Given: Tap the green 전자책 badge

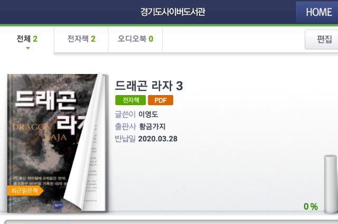Looking at the screenshot, I should click(130, 100).
